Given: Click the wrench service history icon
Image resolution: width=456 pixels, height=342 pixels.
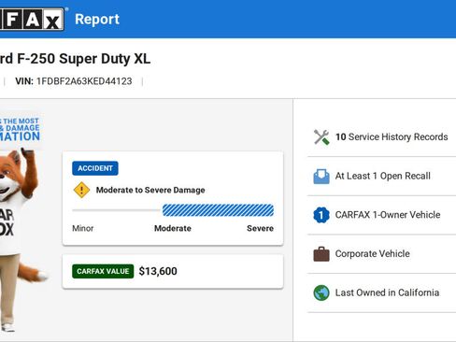Looking at the screenshot, I should (x=321, y=137).
